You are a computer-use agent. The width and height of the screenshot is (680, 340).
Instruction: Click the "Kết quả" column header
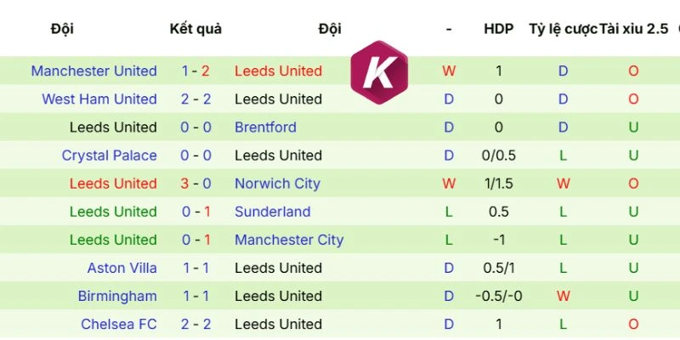pos(195,29)
